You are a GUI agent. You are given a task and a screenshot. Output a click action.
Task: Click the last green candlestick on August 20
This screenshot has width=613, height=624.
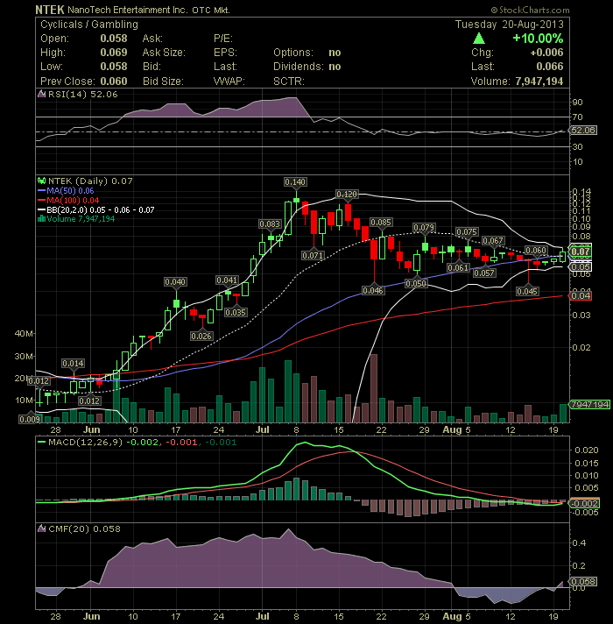562,256
